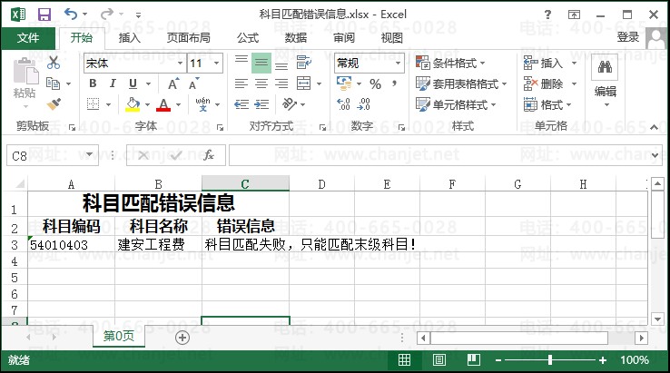Decrease font size with smaller A
The image size is (670, 373).
pos(193,84)
